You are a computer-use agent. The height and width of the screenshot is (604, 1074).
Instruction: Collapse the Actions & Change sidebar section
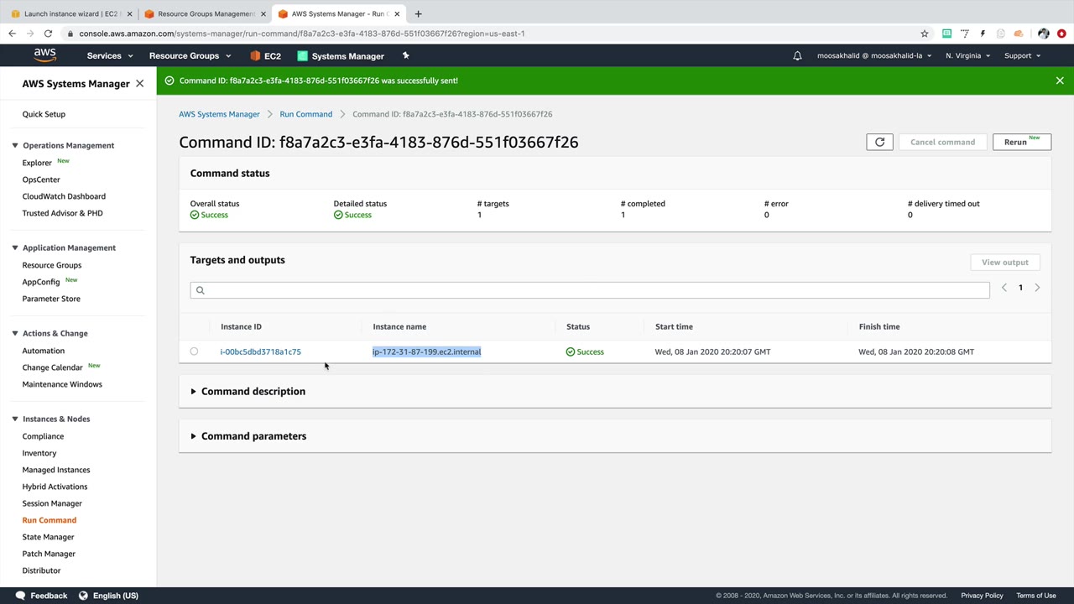click(14, 333)
